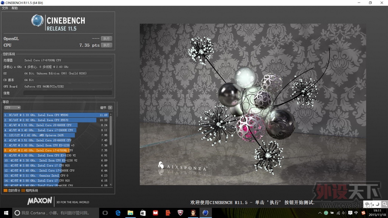Click the 信息 input field
The image size is (388, 218).
pyautogui.click(x=67, y=93)
